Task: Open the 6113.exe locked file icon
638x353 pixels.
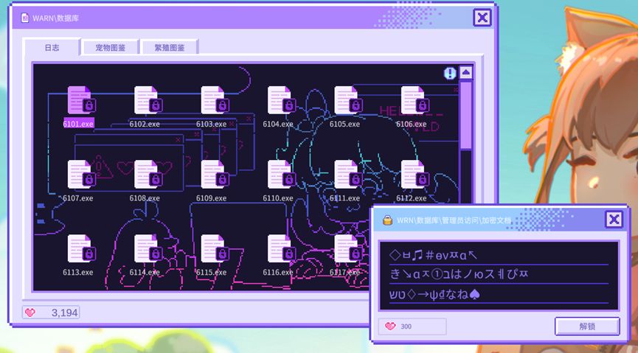Action: [x=81, y=248]
